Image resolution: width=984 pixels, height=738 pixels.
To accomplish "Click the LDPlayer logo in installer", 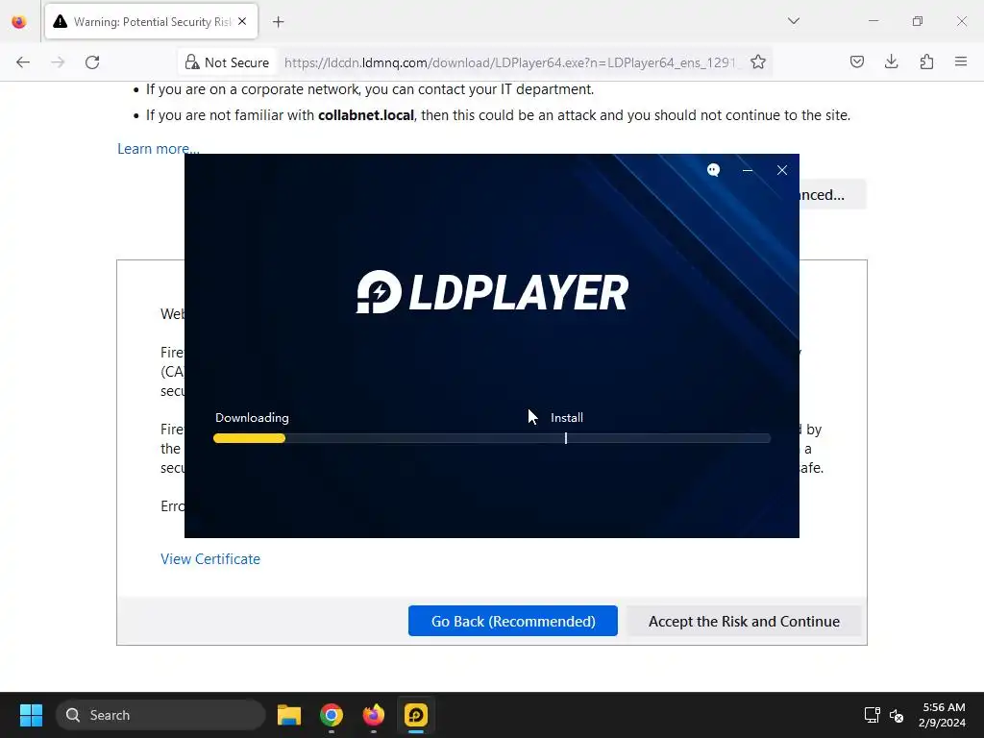I will [492, 292].
